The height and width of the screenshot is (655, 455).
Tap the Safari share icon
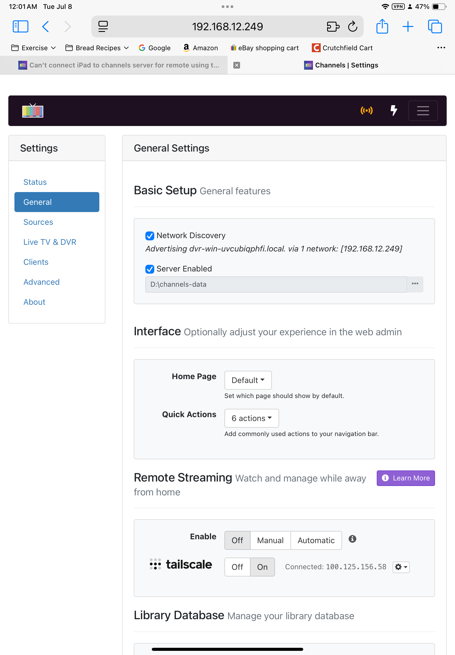pos(382,27)
